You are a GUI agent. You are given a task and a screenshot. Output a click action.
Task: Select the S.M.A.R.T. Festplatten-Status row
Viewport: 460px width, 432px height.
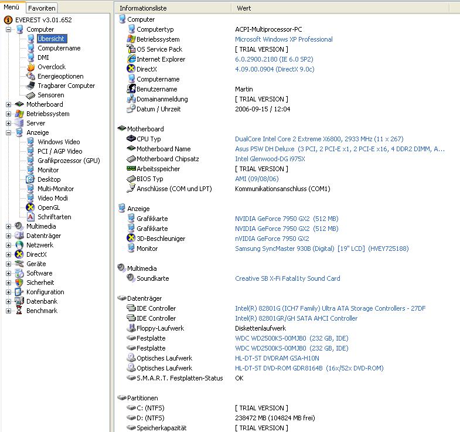[x=180, y=378]
